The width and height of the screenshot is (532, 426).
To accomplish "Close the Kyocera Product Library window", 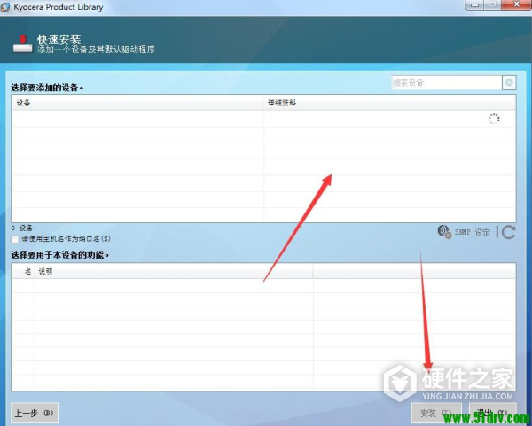I will pyautogui.click(x=516, y=4).
